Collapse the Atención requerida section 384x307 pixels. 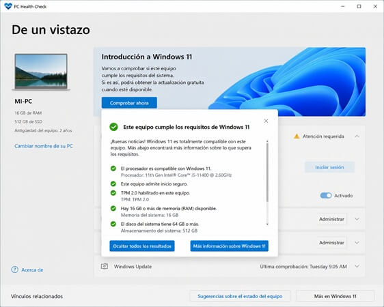(357, 136)
